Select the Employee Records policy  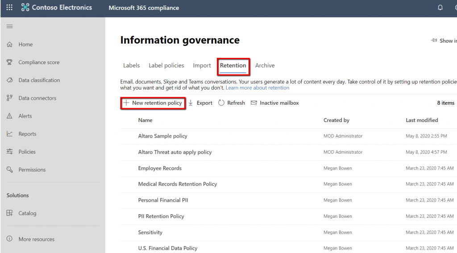(160, 168)
